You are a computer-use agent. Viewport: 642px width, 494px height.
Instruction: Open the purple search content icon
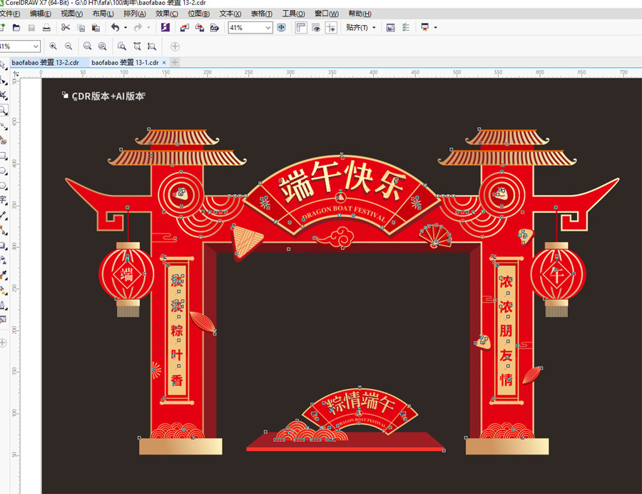click(x=165, y=27)
